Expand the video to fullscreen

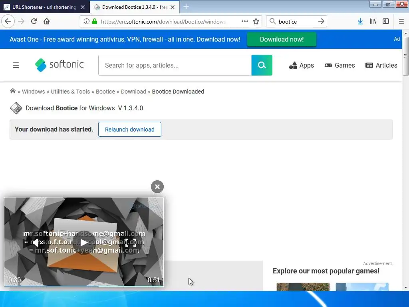(131, 243)
